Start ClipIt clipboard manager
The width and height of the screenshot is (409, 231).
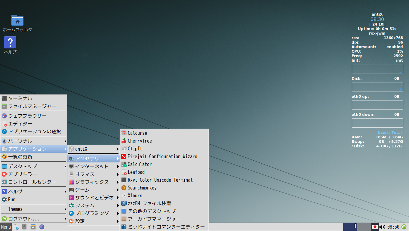click(x=164, y=149)
